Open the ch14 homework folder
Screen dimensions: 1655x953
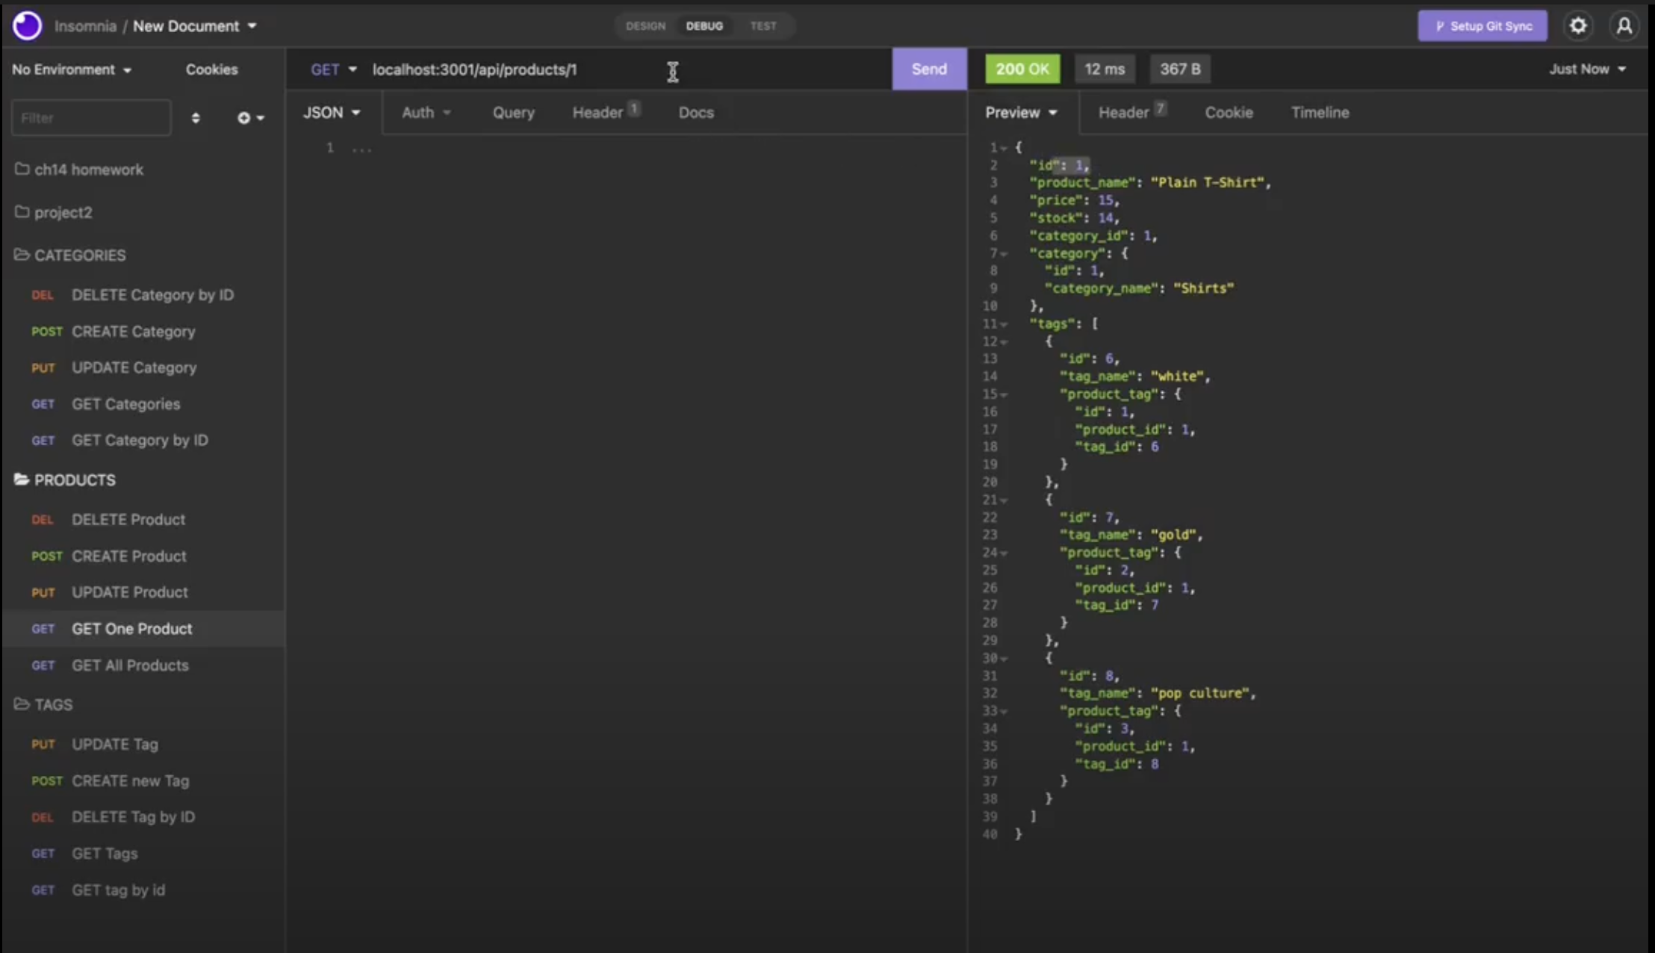(x=88, y=170)
